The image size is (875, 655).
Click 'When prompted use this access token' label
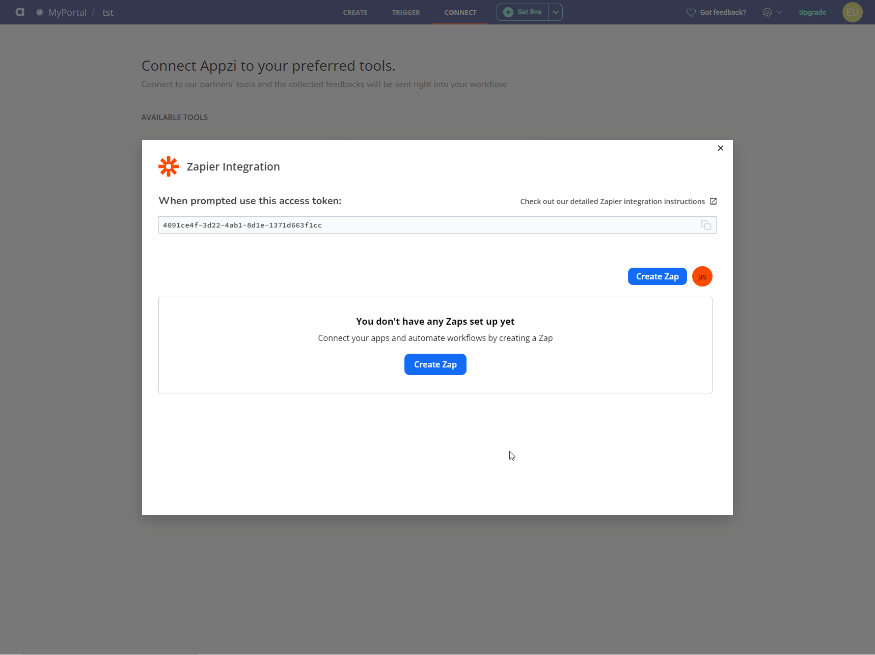coord(250,201)
